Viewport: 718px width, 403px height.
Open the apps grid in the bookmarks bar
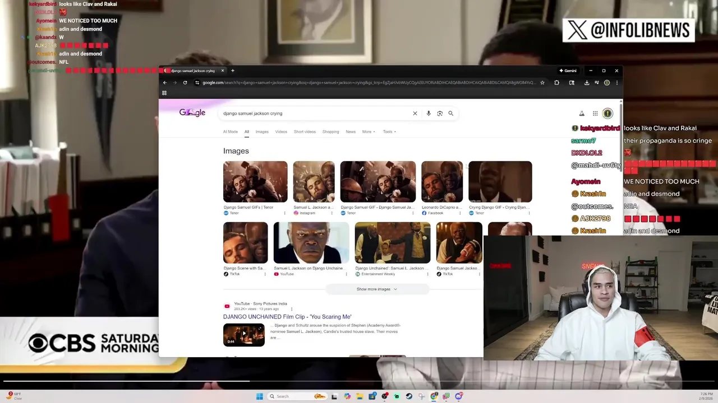click(x=164, y=93)
